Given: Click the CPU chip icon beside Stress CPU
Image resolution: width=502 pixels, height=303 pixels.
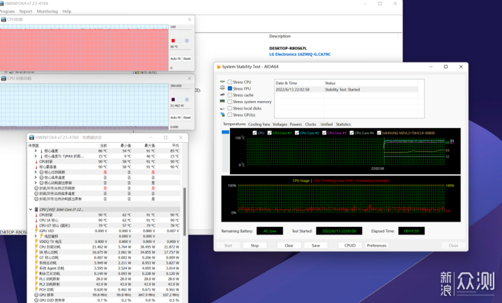Looking at the screenshot, I should [222, 82].
